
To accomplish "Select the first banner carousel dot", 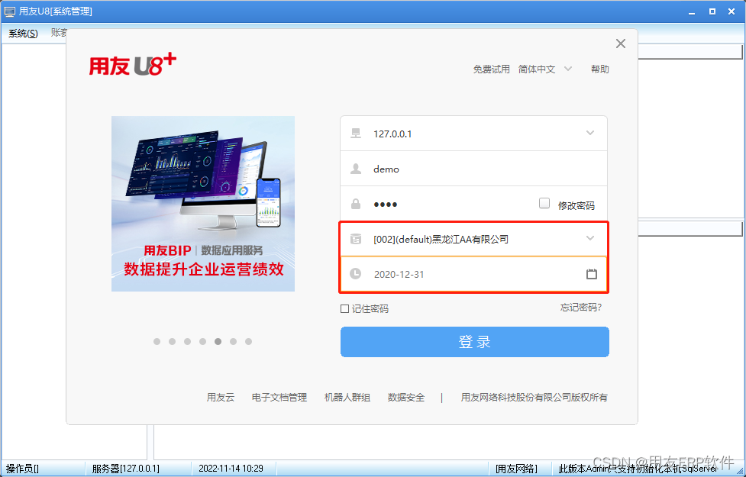I will (157, 341).
